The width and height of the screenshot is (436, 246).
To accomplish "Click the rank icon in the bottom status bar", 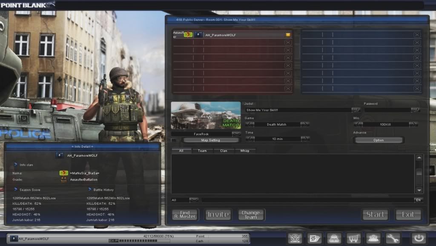I will (14, 238).
